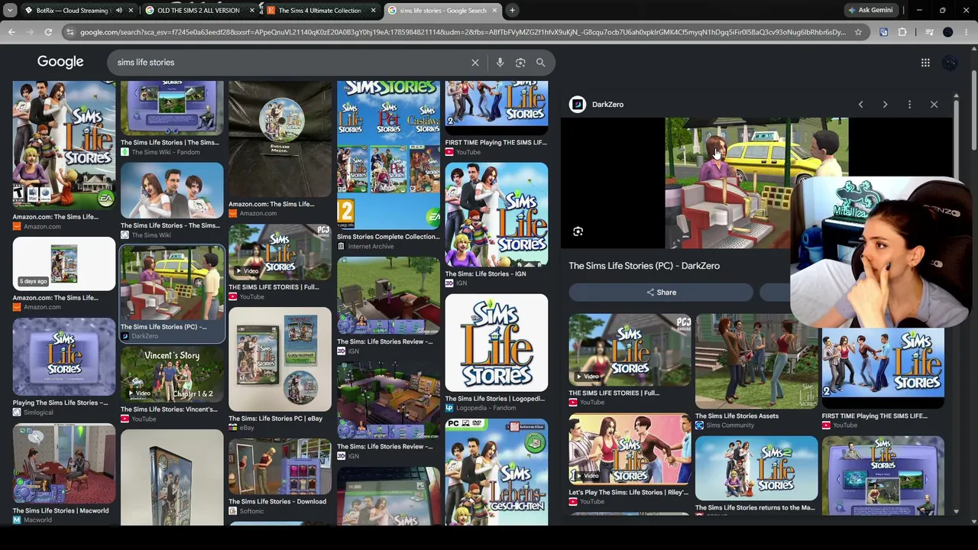The height and width of the screenshot is (550, 978).
Task: Open the 'Vincent's Story Chapter 1 & 2' video
Action: click(172, 375)
